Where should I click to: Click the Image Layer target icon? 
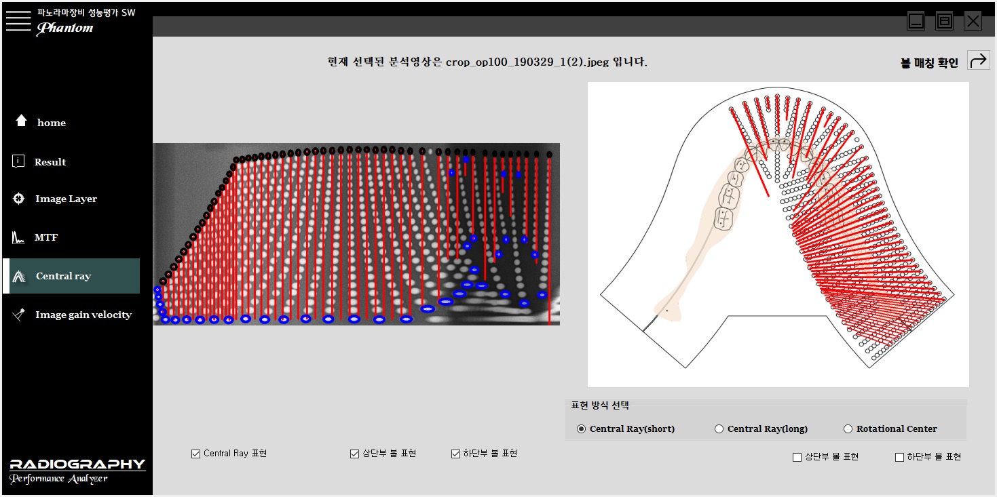[19, 199]
